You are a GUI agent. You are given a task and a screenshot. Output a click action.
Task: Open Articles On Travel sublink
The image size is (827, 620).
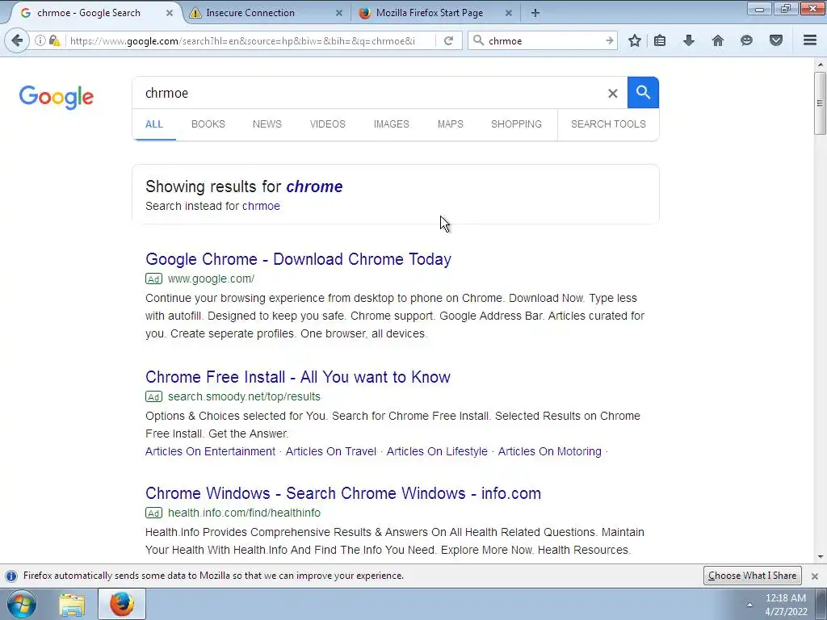click(330, 452)
